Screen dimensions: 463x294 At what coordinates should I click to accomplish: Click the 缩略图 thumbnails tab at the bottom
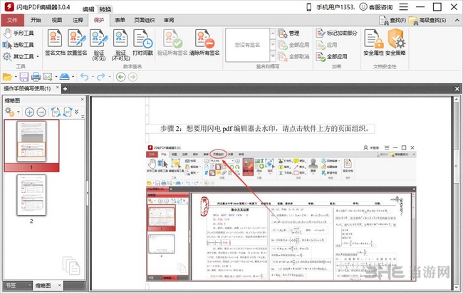43,285
